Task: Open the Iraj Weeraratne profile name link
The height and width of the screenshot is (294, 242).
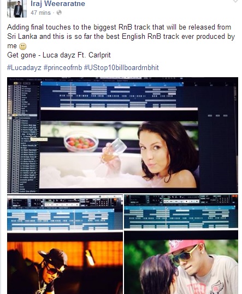Action: [x=58, y=3]
